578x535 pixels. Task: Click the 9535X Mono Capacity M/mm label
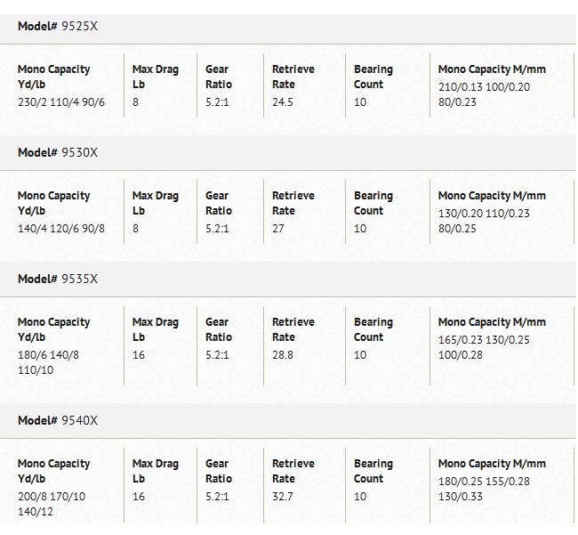point(492,322)
